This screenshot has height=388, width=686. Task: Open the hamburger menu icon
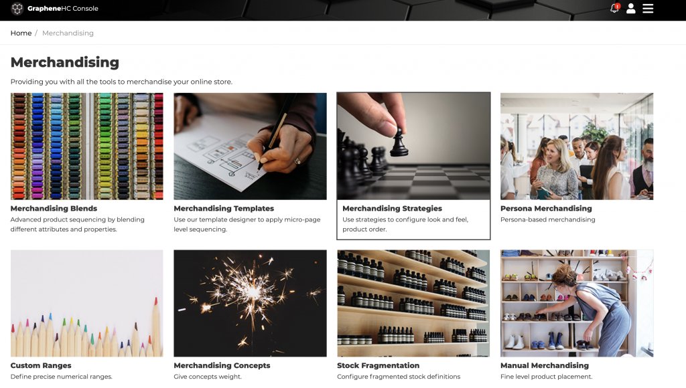pos(648,8)
